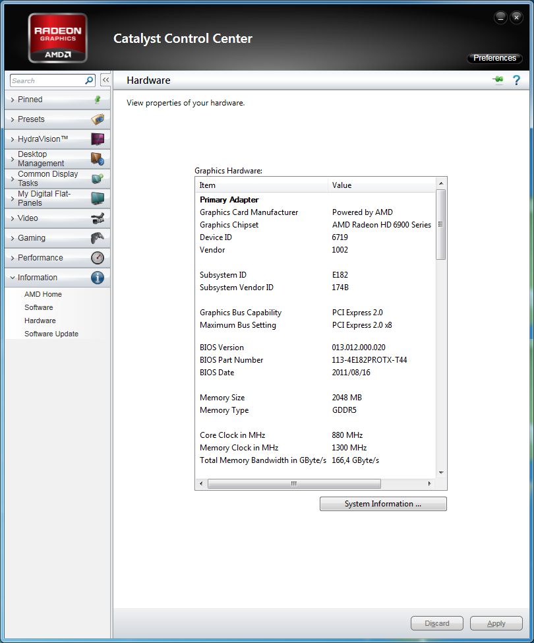Click the Value column header
Image resolution: width=534 pixels, height=643 pixels.
(382, 185)
